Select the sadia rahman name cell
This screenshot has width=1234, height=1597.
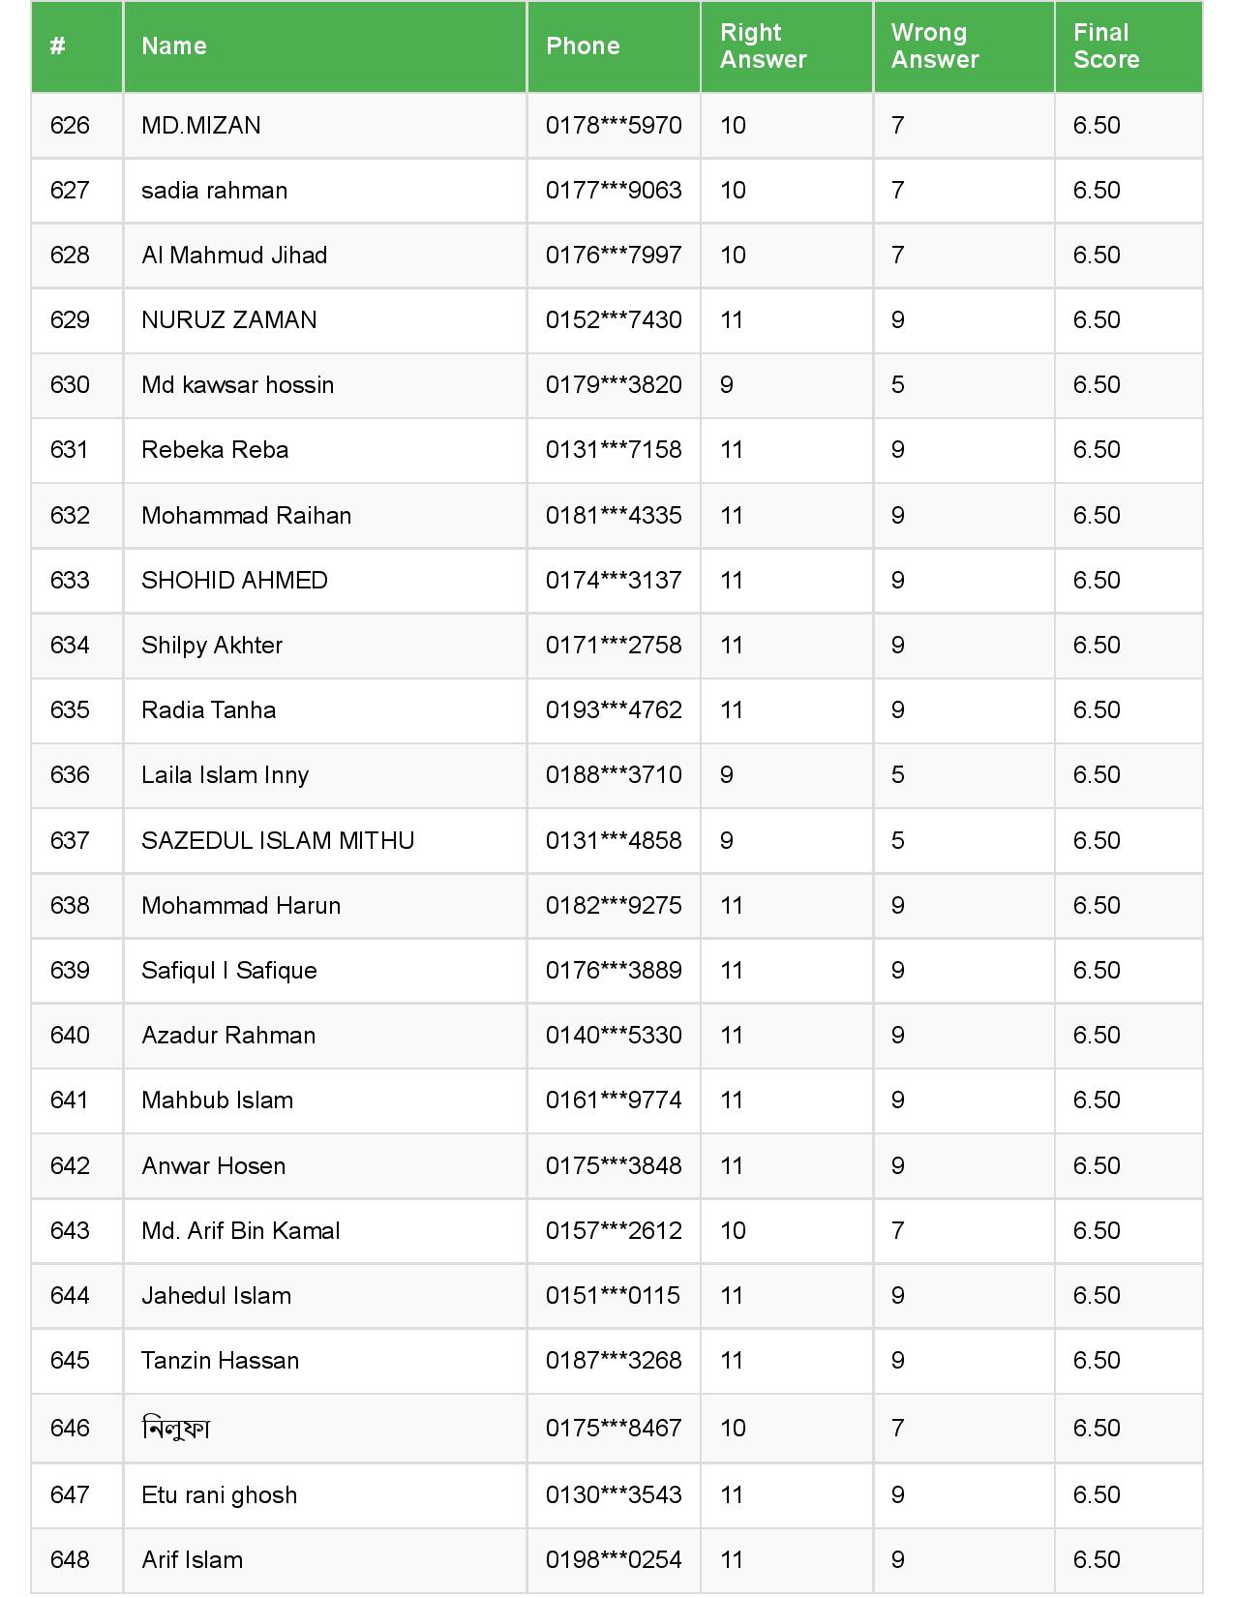(215, 191)
